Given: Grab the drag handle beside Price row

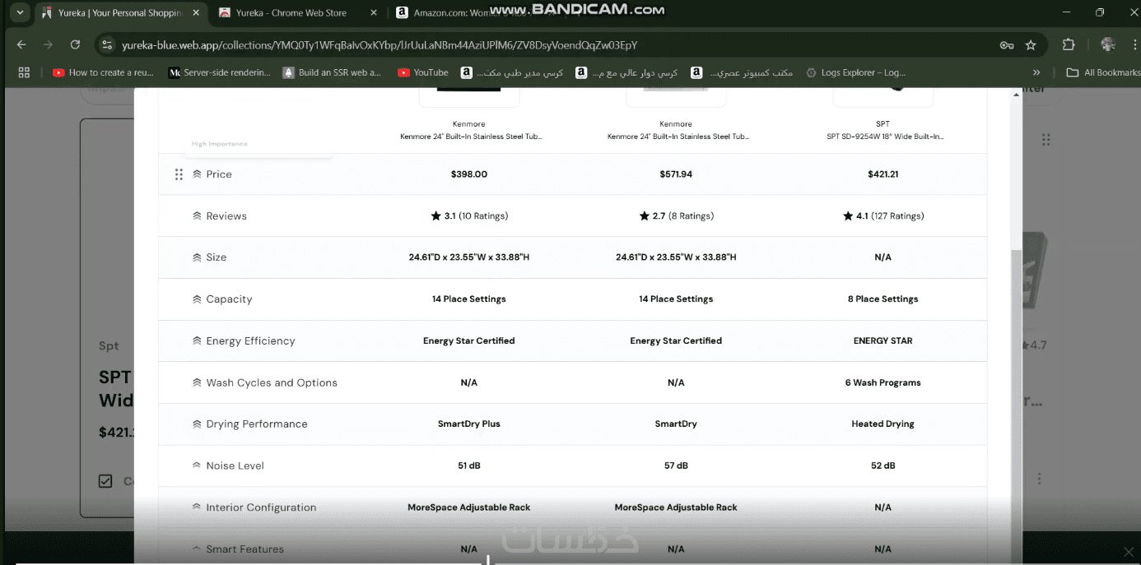Looking at the screenshot, I should point(179,174).
